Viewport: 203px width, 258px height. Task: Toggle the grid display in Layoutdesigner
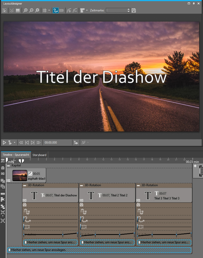pyautogui.click(x=44, y=10)
